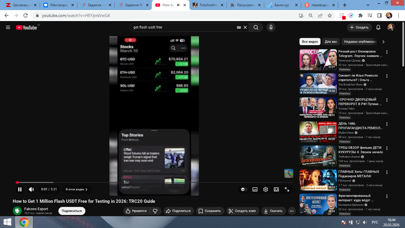405x228 pixels.
Task: Select the 'Для вас' filter chip
Action: point(331,42)
